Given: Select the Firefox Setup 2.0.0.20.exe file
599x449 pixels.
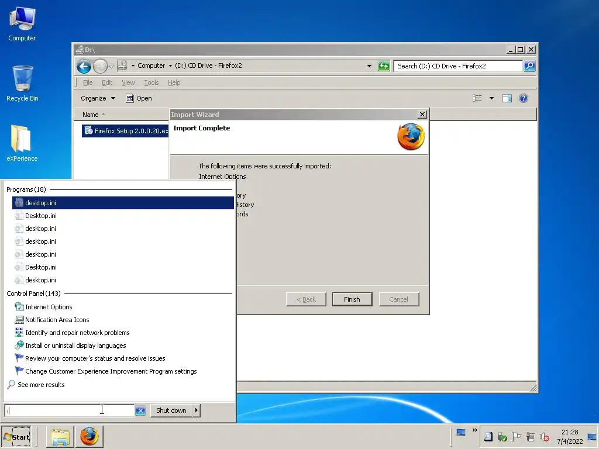Looking at the screenshot, I should click(x=125, y=130).
